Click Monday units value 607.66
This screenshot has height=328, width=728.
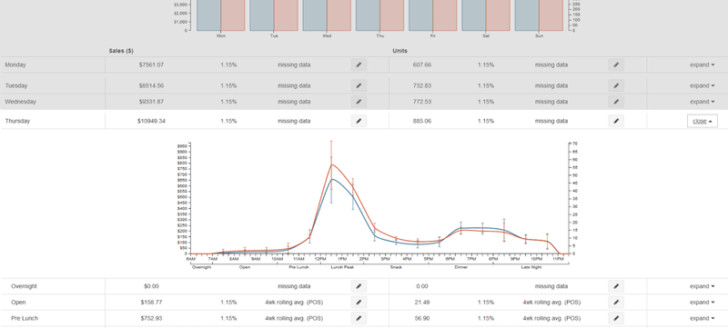422,65
